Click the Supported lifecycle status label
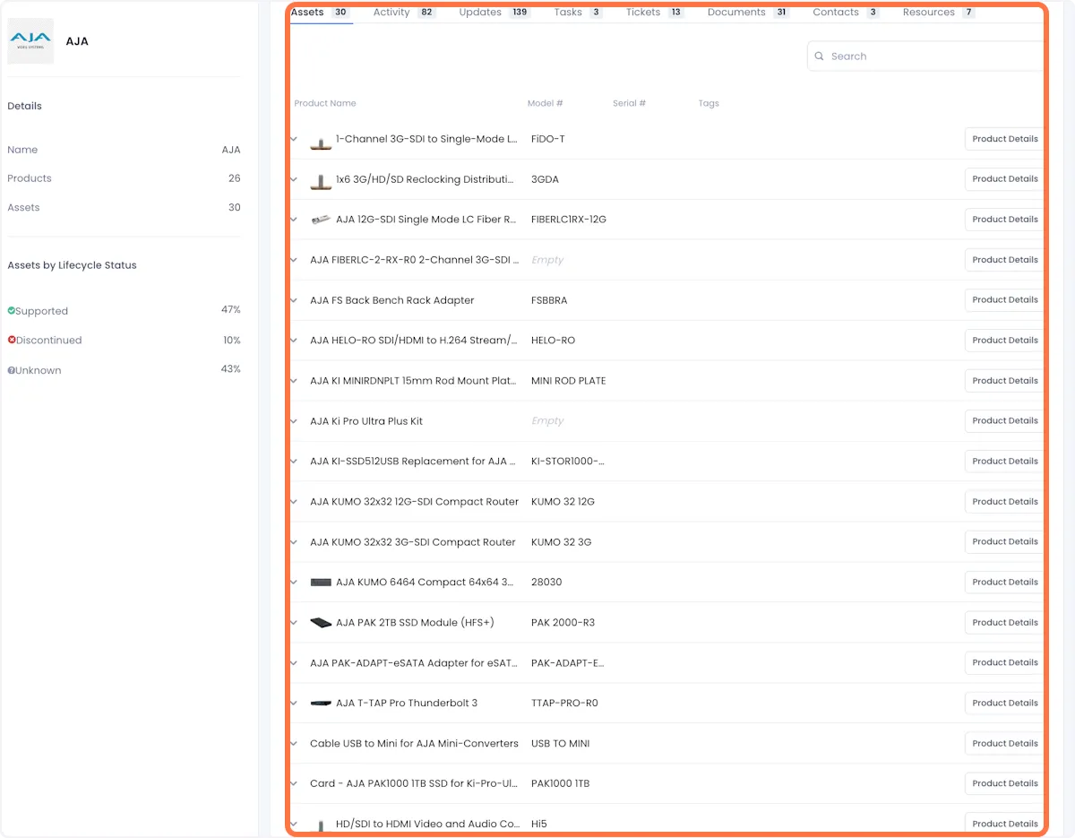 [41, 311]
